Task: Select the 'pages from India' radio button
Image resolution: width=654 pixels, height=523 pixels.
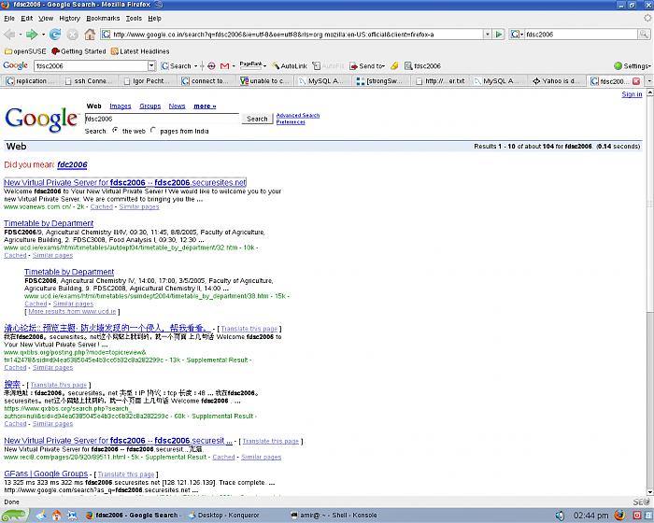Action: pyautogui.click(x=153, y=130)
